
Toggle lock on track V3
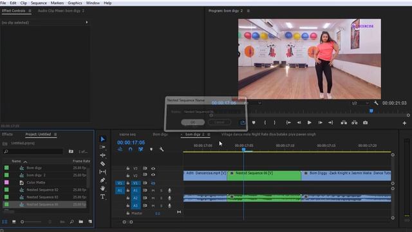coord(128,168)
